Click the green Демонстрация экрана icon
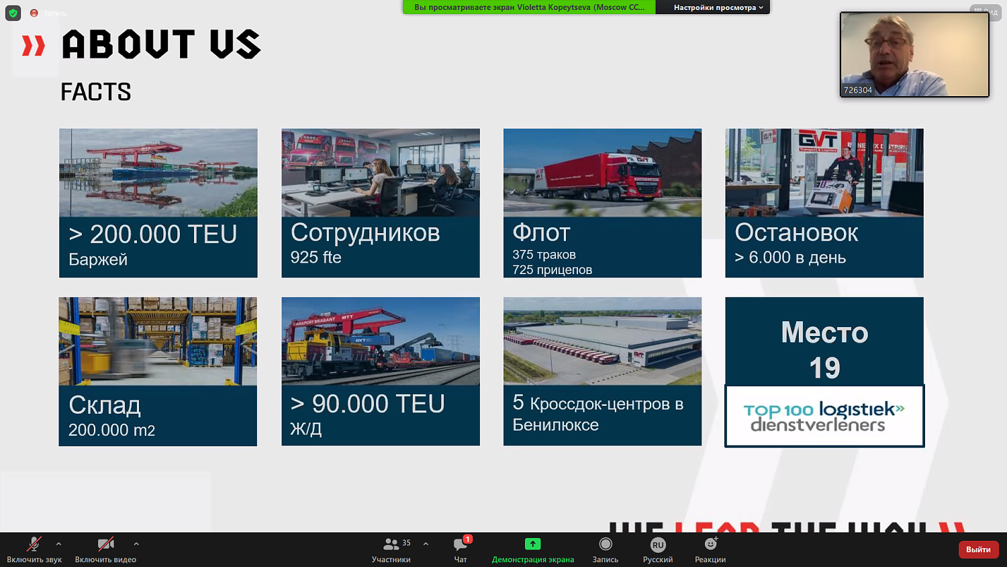This screenshot has height=567, width=1007. [532, 544]
